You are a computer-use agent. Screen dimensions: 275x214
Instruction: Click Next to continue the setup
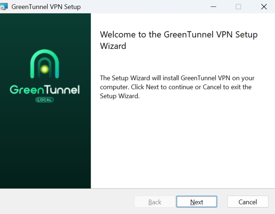coord(196,202)
